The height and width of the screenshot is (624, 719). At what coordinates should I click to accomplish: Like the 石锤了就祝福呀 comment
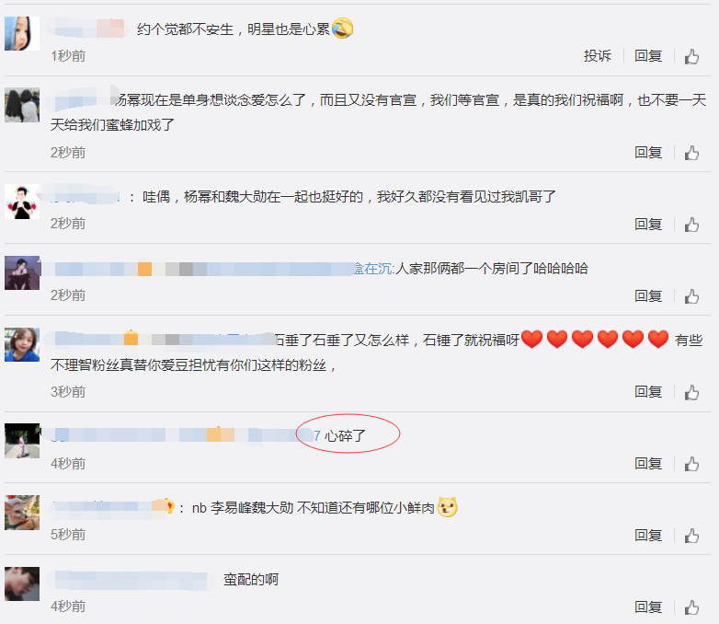692,392
